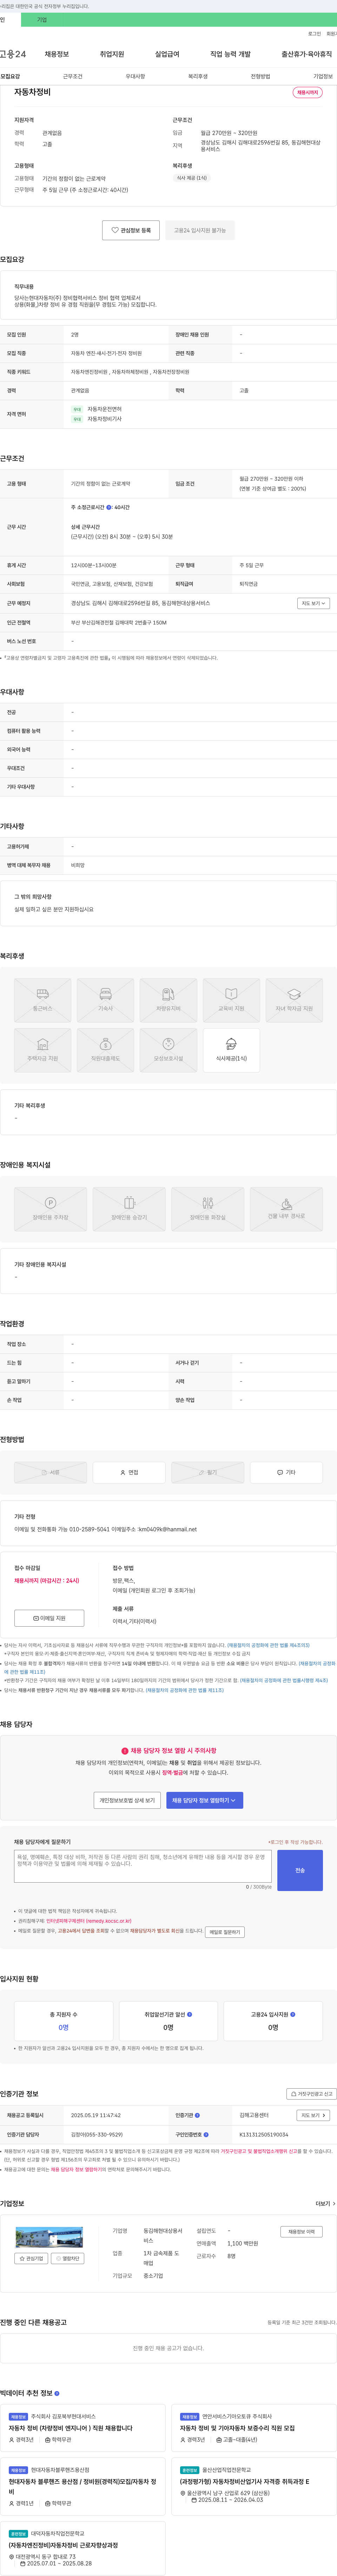Jump to the 근무조건 section tab

click(73, 76)
